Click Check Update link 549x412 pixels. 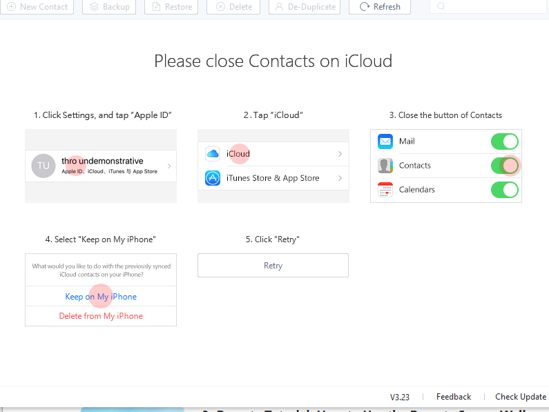(521, 397)
